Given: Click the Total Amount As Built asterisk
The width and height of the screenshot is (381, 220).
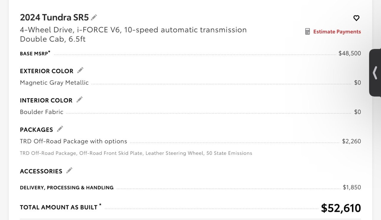Looking at the screenshot, I should coord(100,205).
